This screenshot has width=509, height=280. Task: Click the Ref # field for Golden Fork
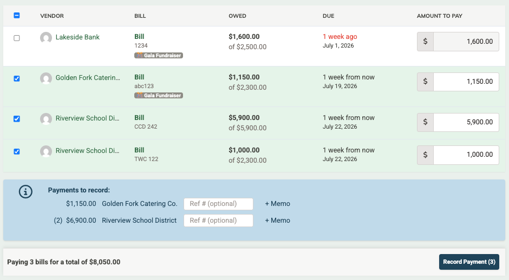218,204
